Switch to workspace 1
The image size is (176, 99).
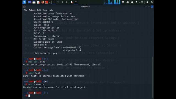pos(54,2)
